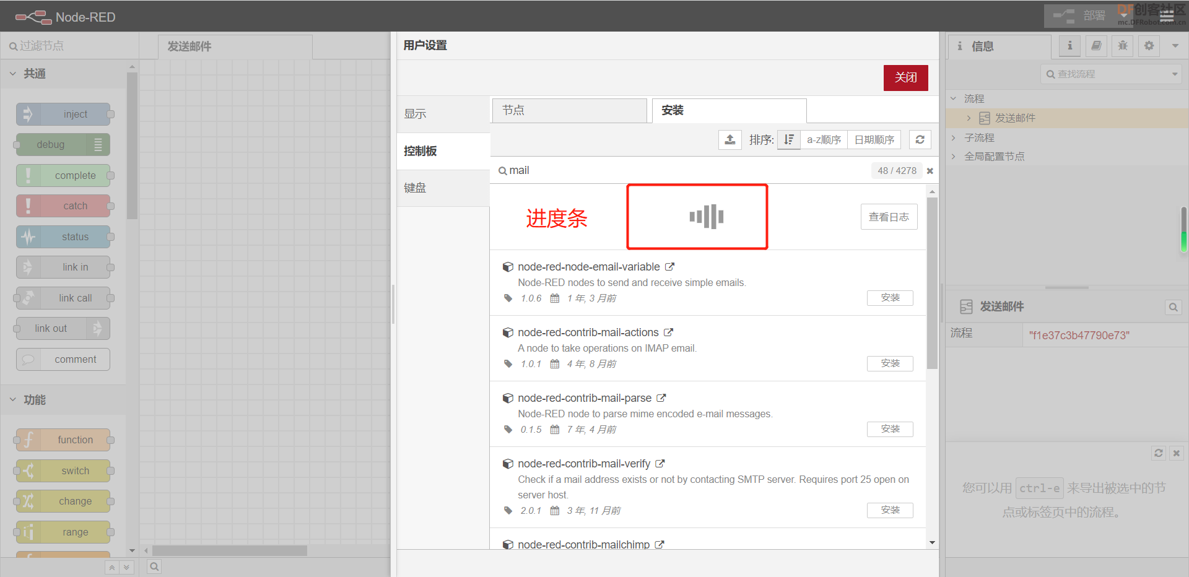Screen dimensions: 1189x577
Task: Expand all palette categories arrow
Action: (127, 567)
